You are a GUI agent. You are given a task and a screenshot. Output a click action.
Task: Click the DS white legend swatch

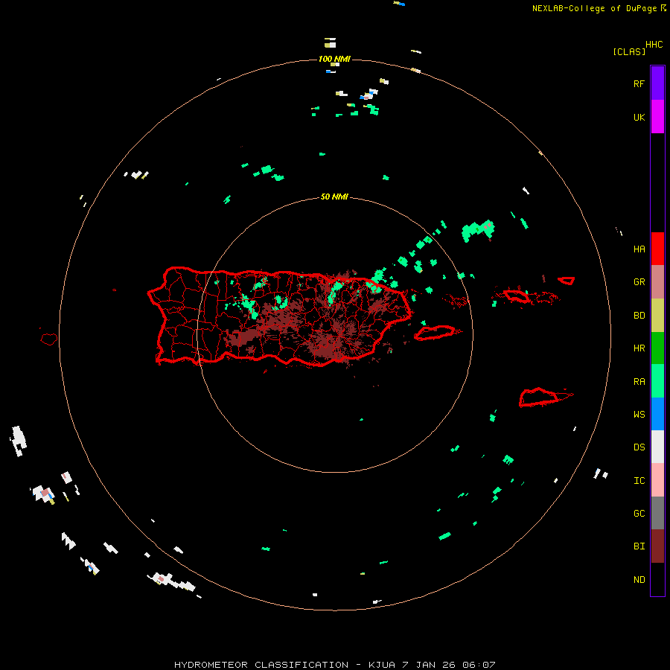tap(657, 447)
